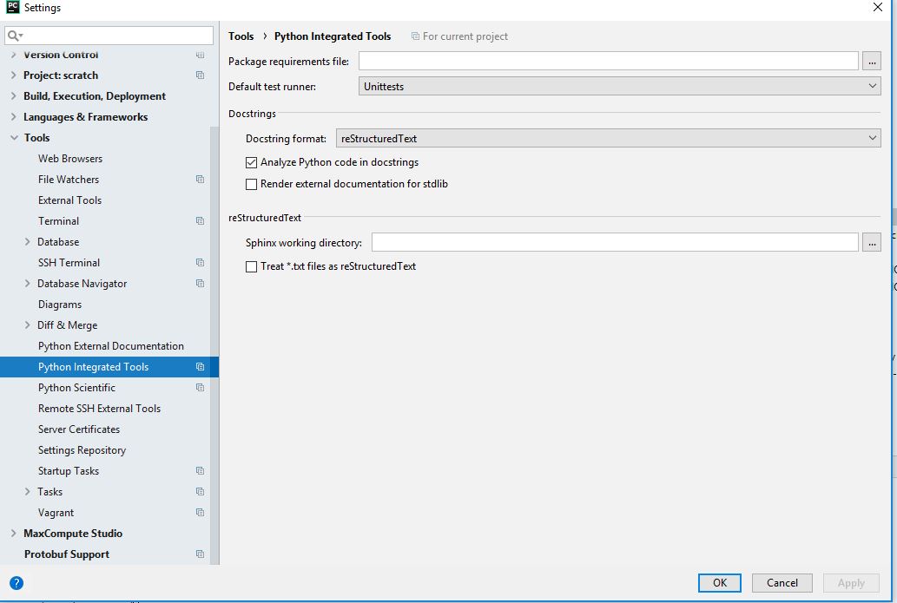Click OK to confirm settings
Image resolution: width=897 pixels, height=603 pixels.
(x=720, y=582)
